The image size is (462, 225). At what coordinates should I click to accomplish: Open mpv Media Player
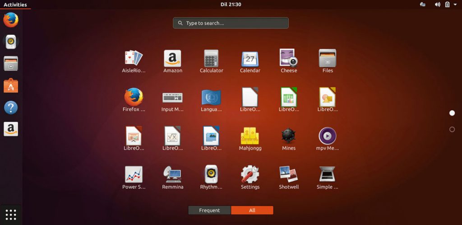(328, 136)
